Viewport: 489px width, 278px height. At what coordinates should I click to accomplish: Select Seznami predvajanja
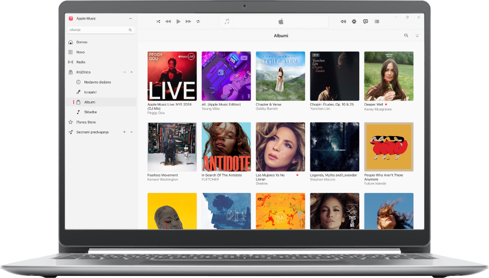point(101,132)
